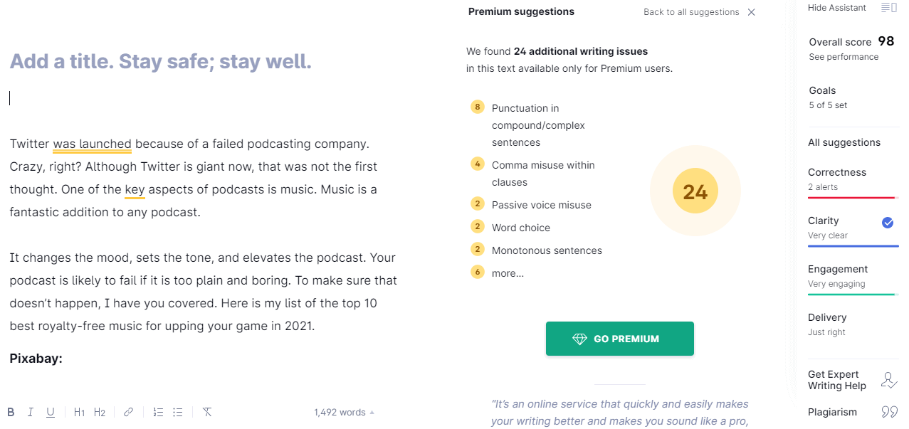Image resolution: width=909 pixels, height=429 pixels.
Task: Apply H1 heading style
Action: click(79, 412)
